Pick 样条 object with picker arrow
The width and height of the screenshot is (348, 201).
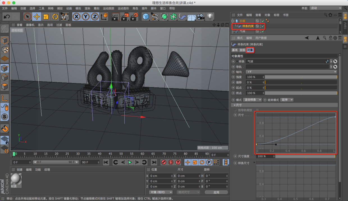click(335, 61)
